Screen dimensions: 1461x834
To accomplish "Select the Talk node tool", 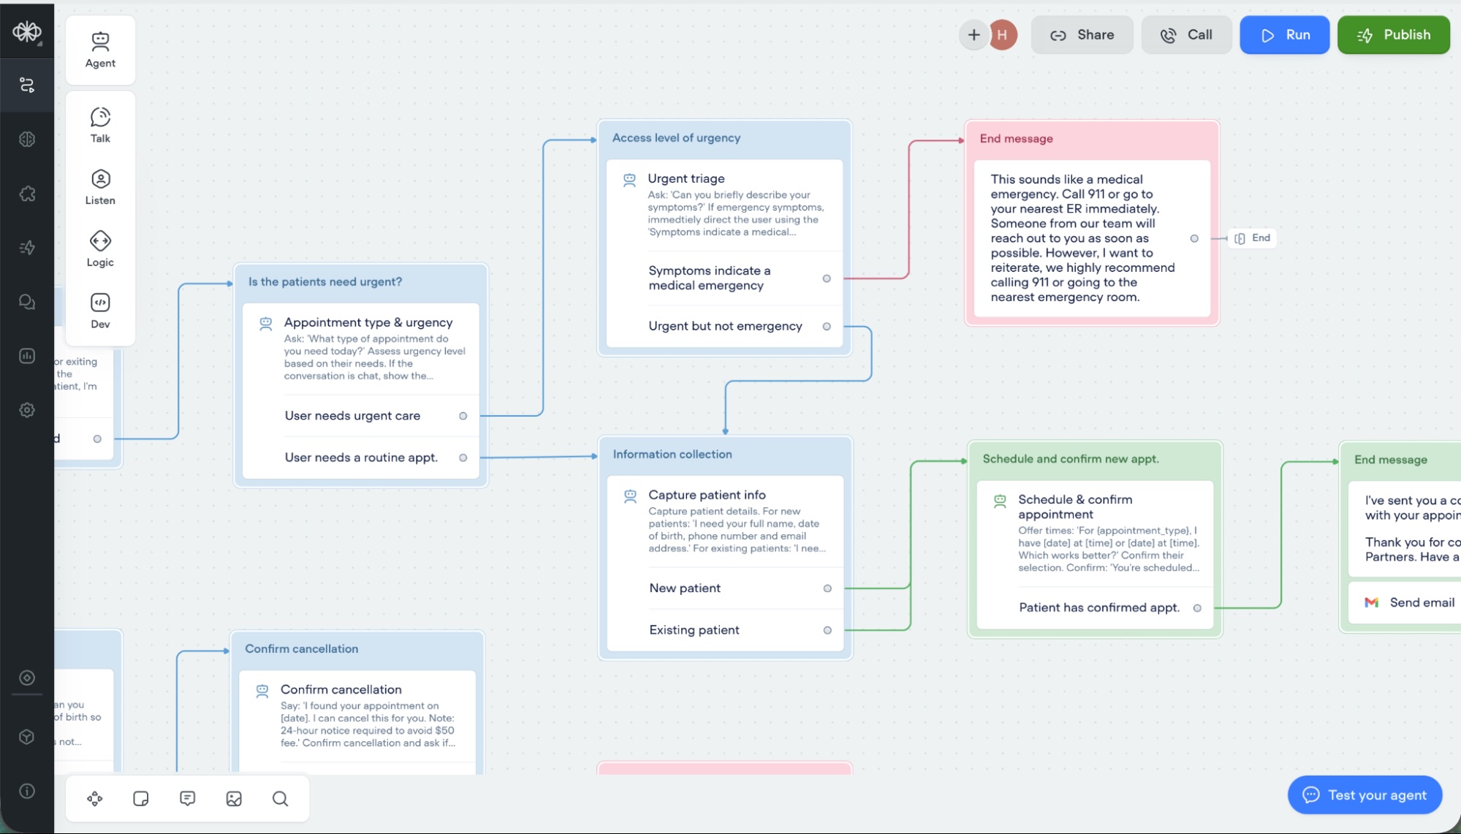I will coord(100,124).
